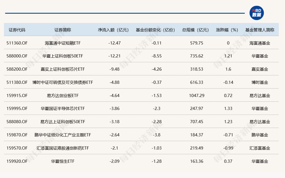Click the 证券代码 column header

[17, 30]
